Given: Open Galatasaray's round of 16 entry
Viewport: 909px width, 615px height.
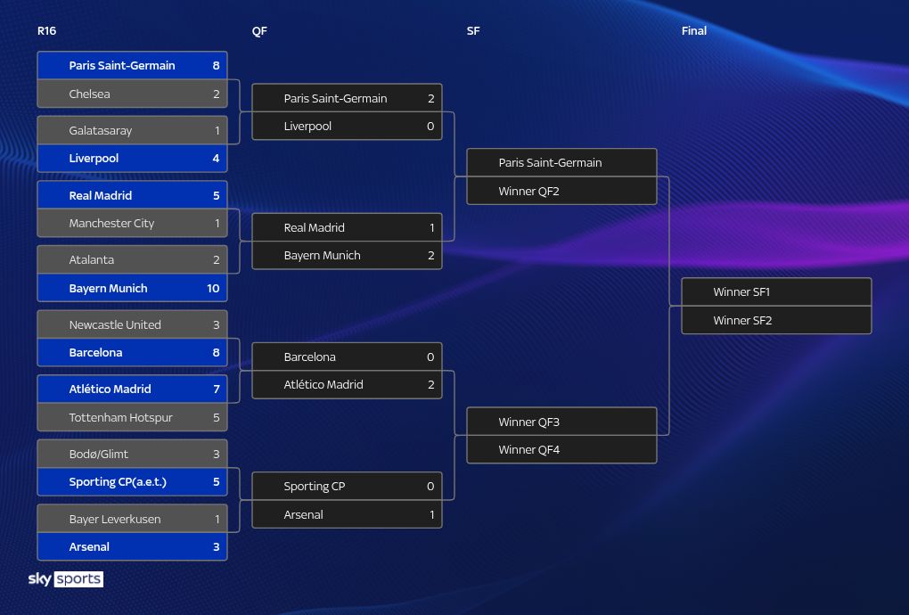Looking at the screenshot, I should pyautogui.click(x=132, y=130).
